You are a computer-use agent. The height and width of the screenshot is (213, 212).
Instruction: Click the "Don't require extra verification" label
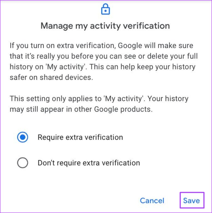tap(89, 163)
